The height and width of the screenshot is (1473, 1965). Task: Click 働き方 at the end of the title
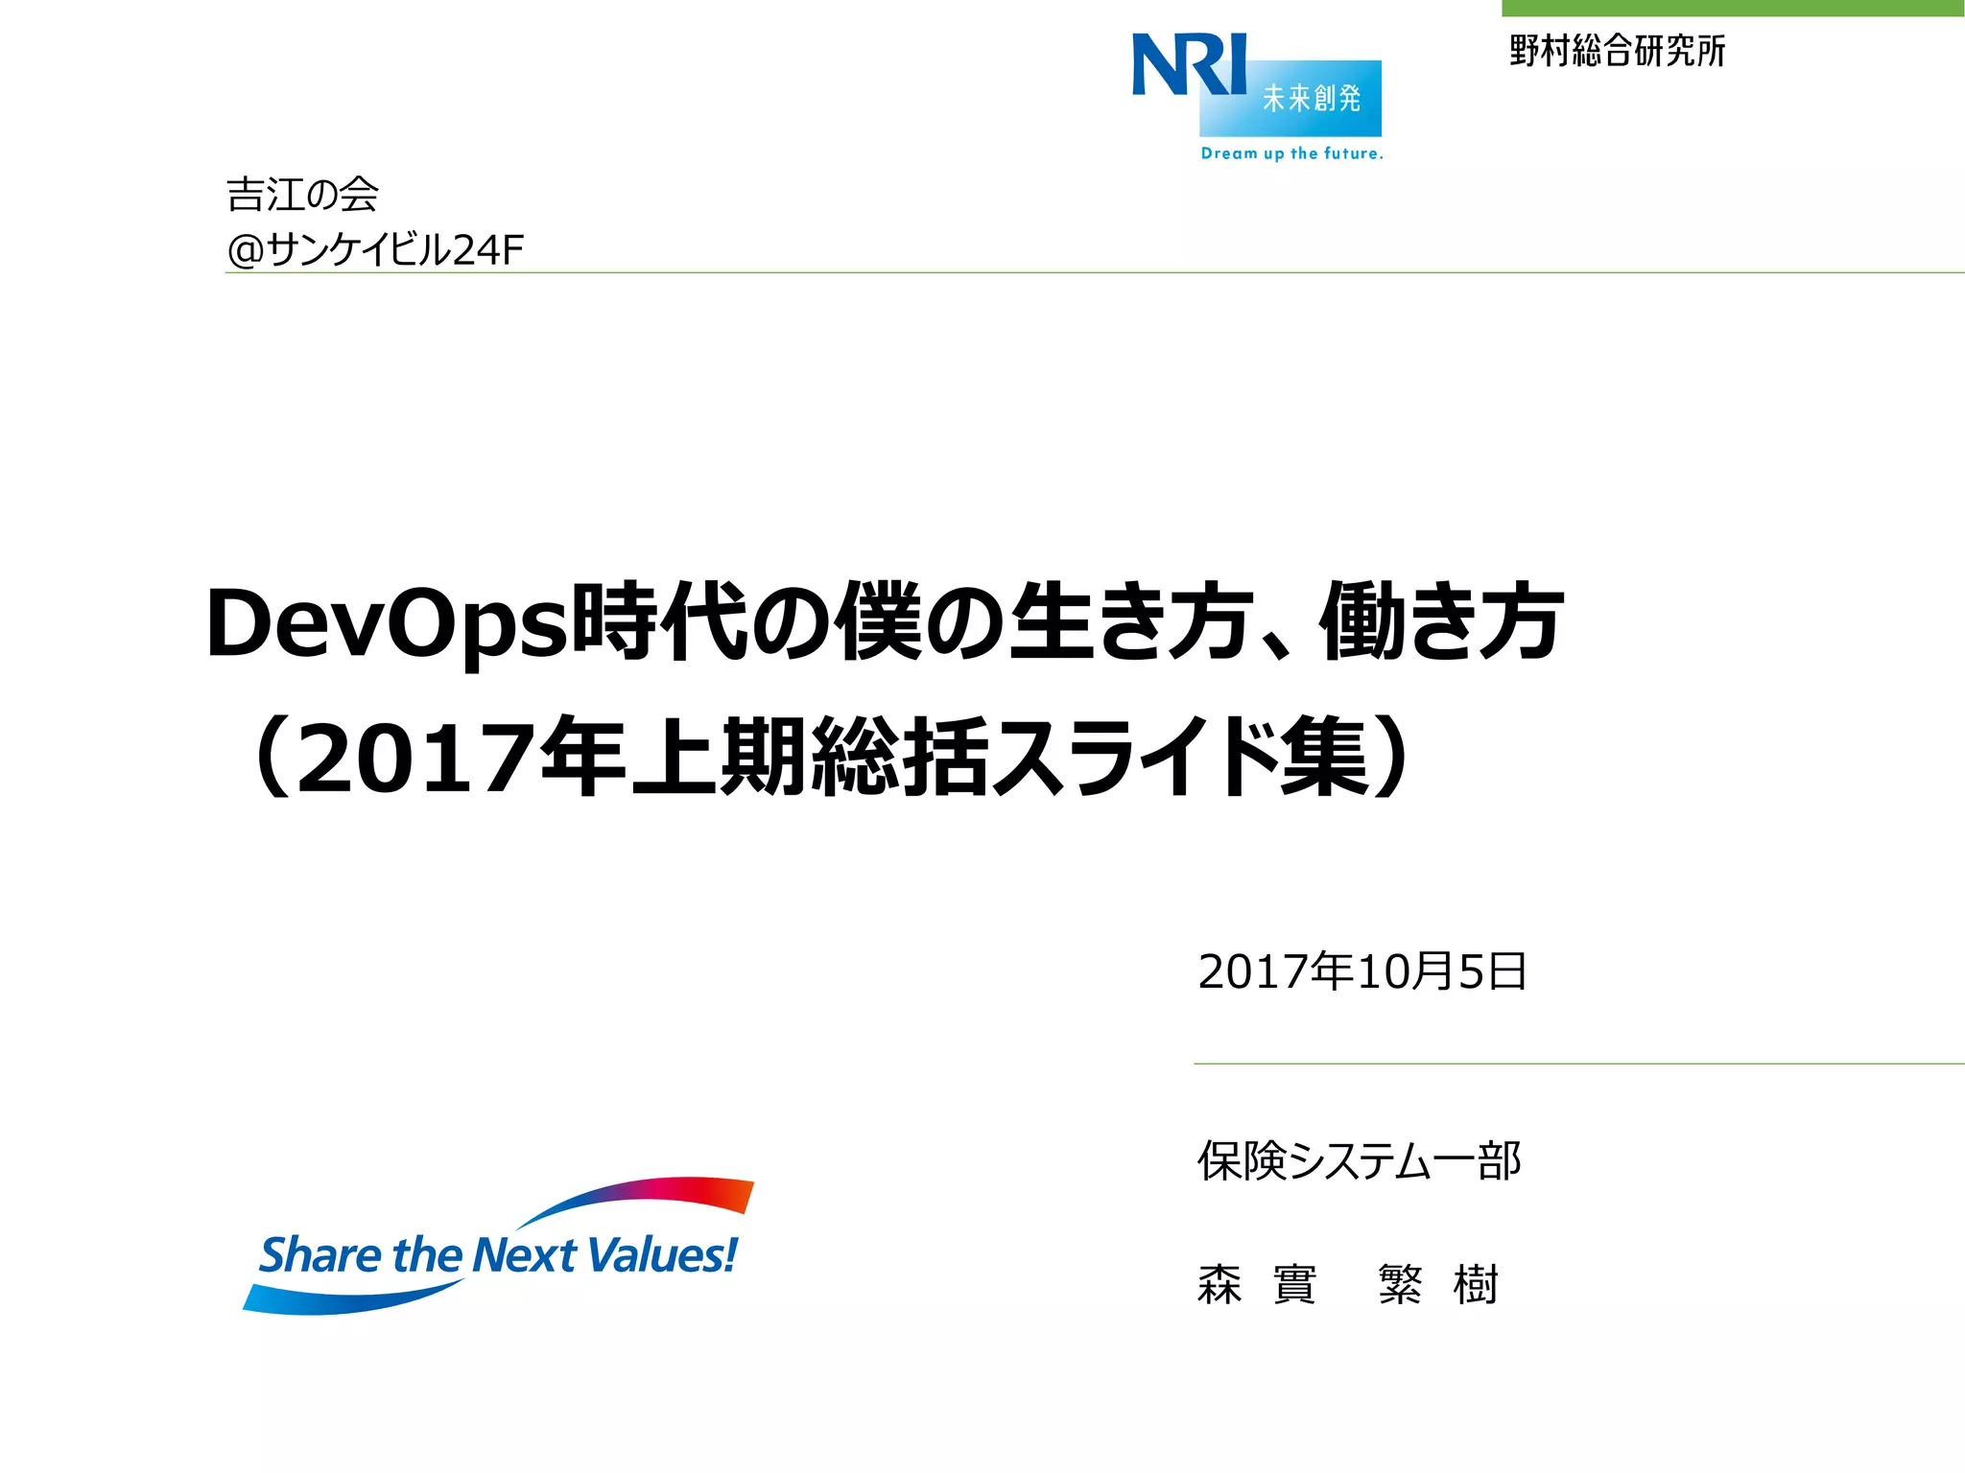coord(1441,621)
